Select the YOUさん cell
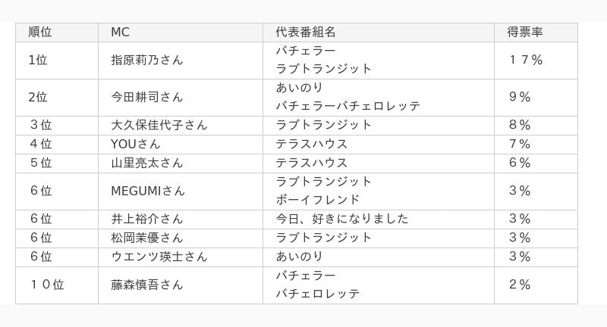The height and width of the screenshot is (327, 607). pos(181,145)
